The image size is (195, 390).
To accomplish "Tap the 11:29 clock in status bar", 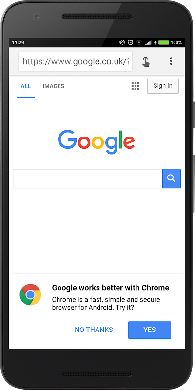I will coord(18,42).
